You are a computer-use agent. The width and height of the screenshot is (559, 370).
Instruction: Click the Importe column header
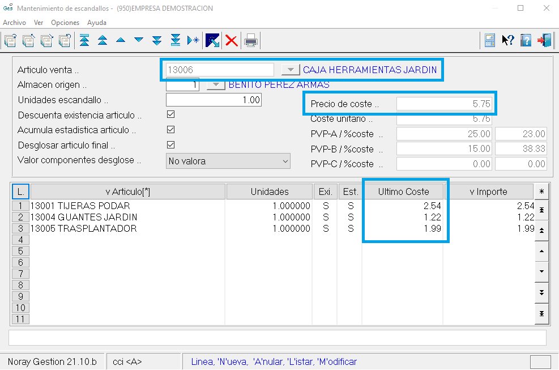[x=489, y=192]
